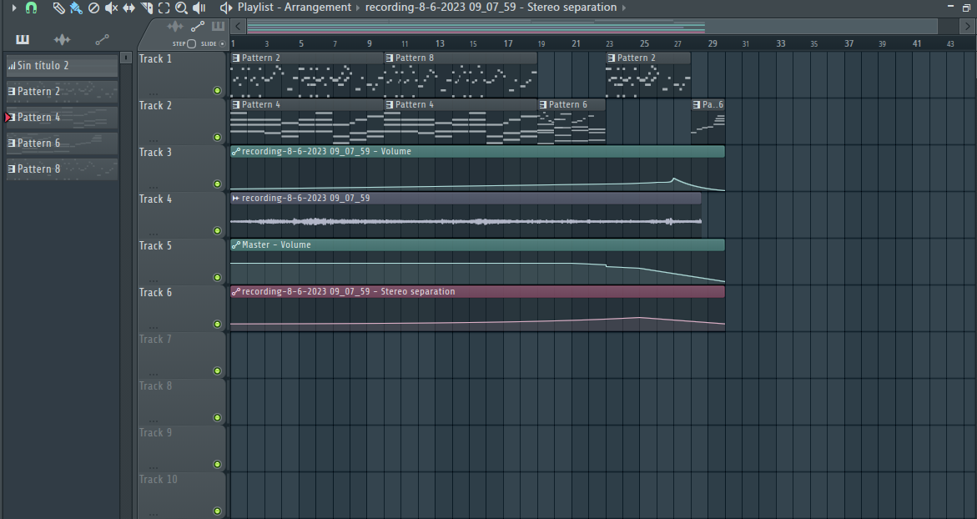Click bar 29 on the timeline ruler
977x519 pixels.
(x=713, y=43)
